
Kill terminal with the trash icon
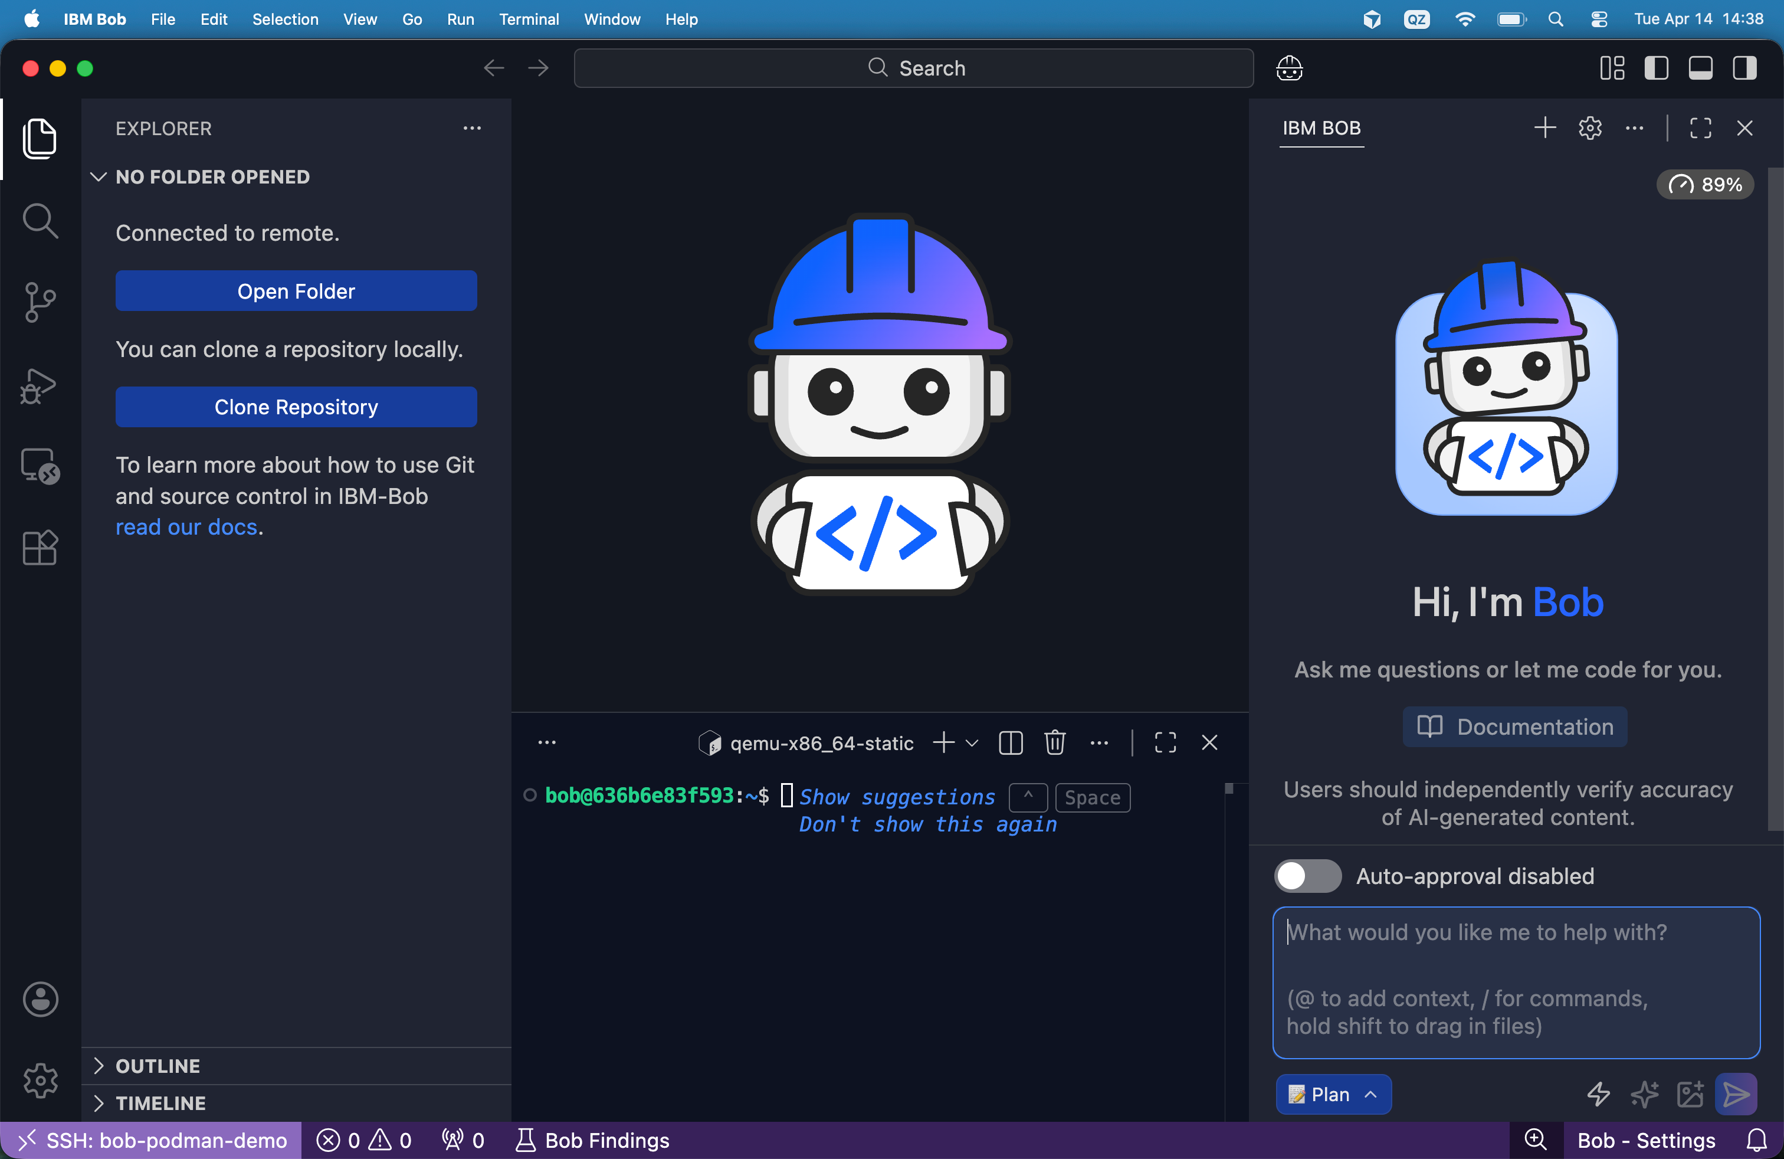pos(1055,743)
